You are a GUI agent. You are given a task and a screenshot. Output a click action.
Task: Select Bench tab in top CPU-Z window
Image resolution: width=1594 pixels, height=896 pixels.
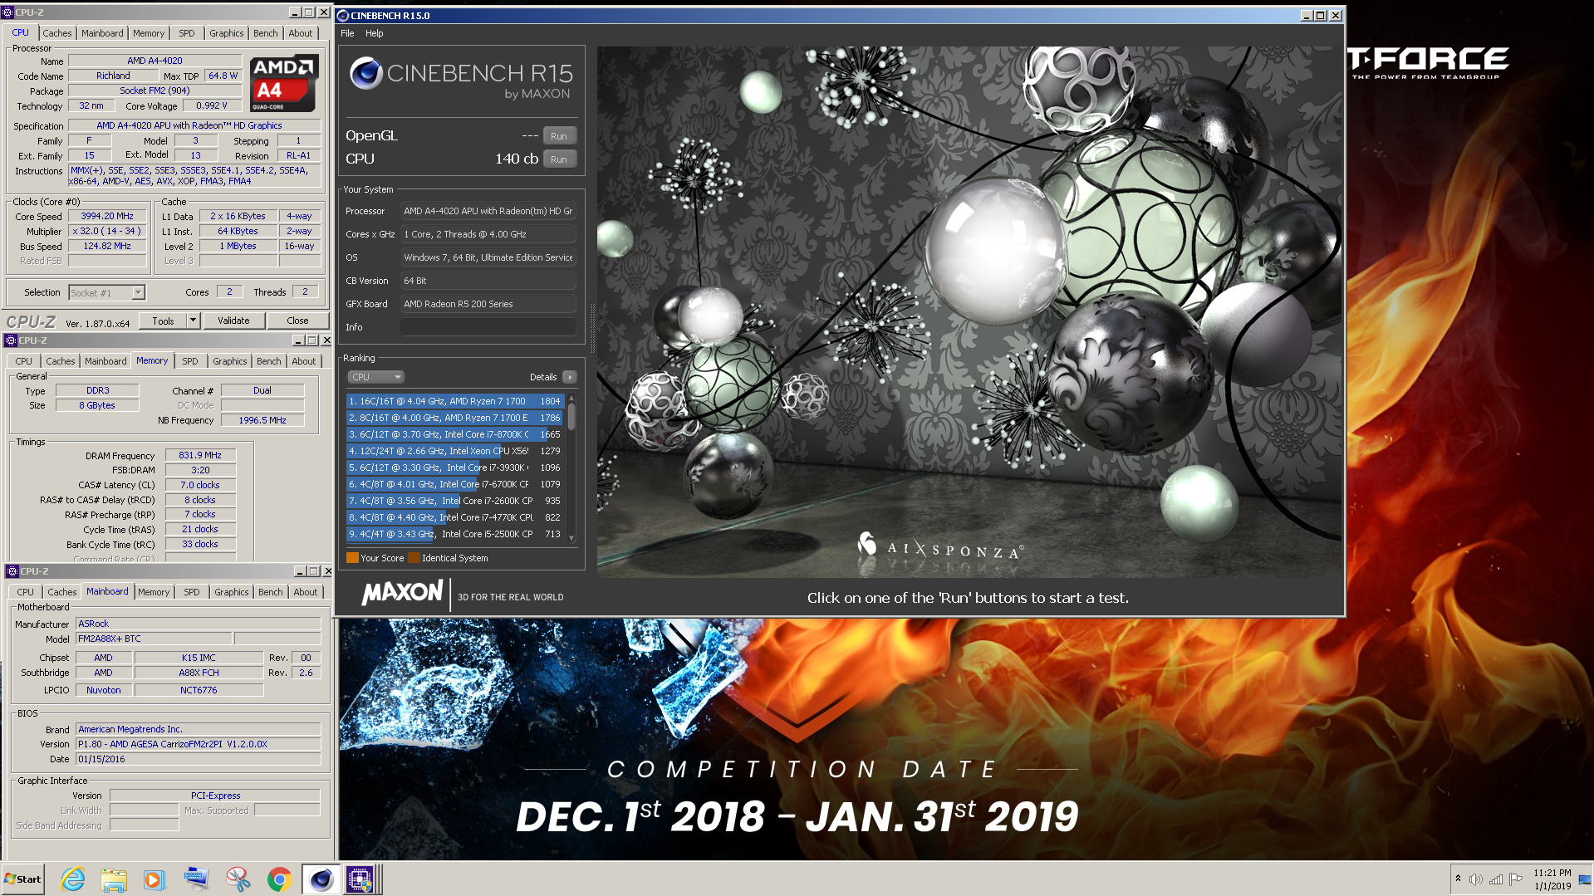point(266,33)
